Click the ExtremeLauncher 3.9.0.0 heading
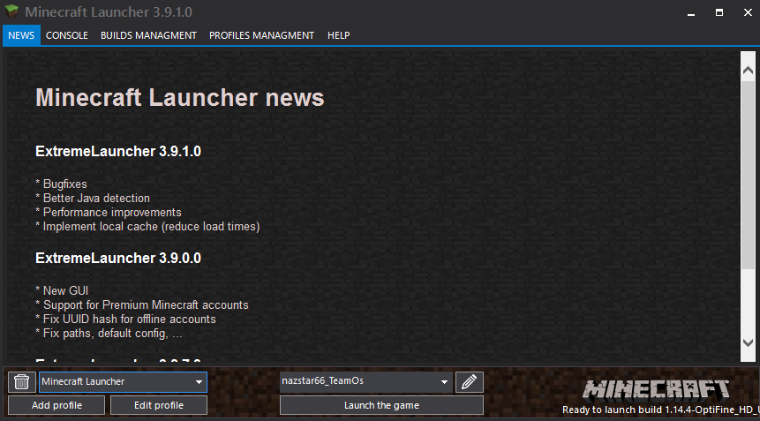This screenshot has height=421, width=760. (118, 258)
